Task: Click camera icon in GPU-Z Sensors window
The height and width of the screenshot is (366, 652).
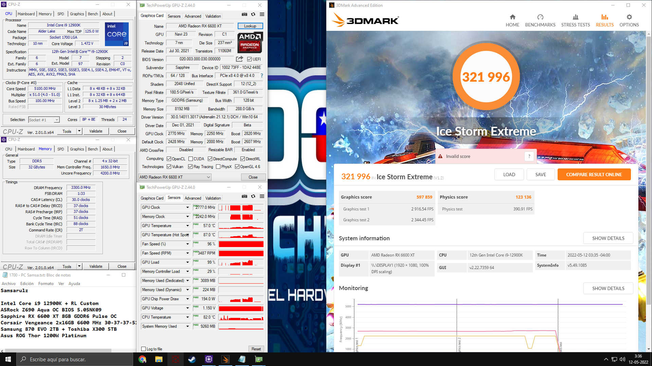Action: (244, 196)
